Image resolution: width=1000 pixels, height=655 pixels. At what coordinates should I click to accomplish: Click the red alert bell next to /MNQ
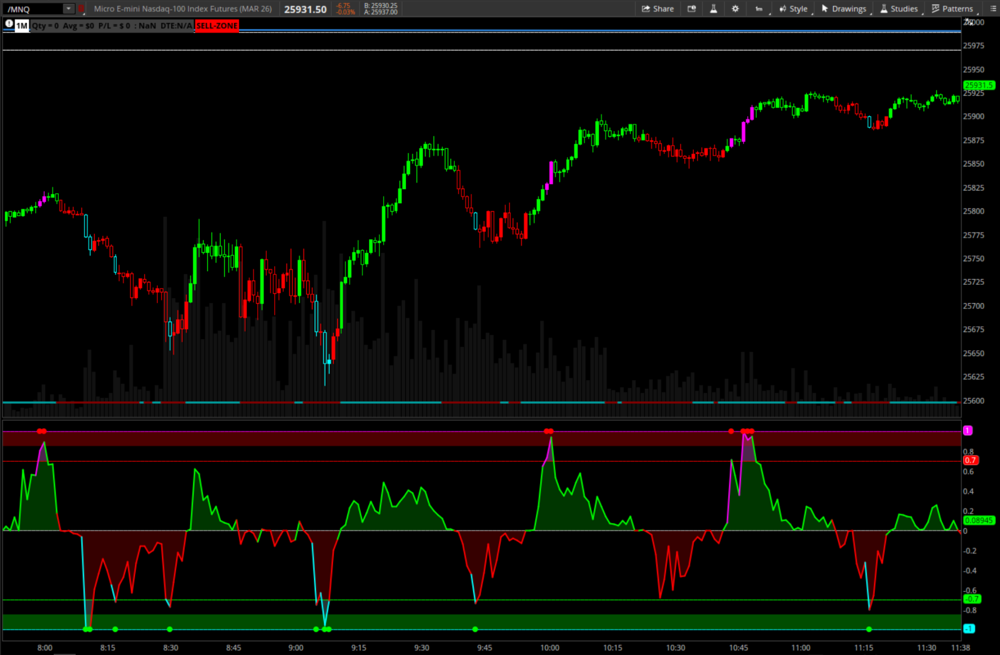[81, 8]
